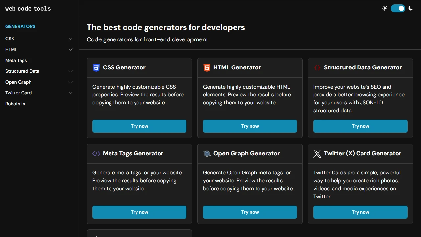Select the sun icon for light mode
Viewport: 421px width, 237px height.
coord(385,8)
